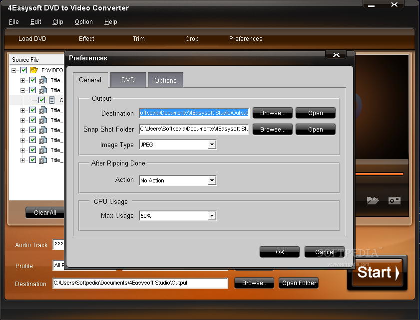Click Load DVD in the toolbar

[x=32, y=39]
